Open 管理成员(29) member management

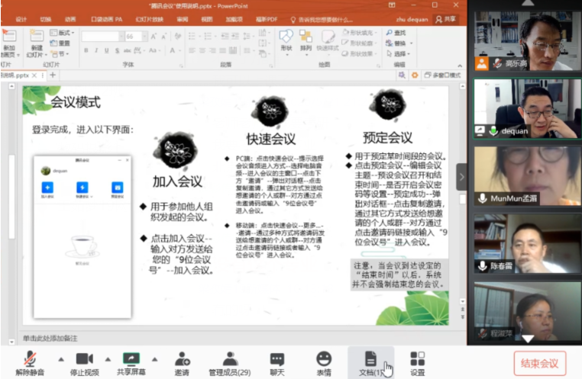pyautogui.click(x=230, y=364)
